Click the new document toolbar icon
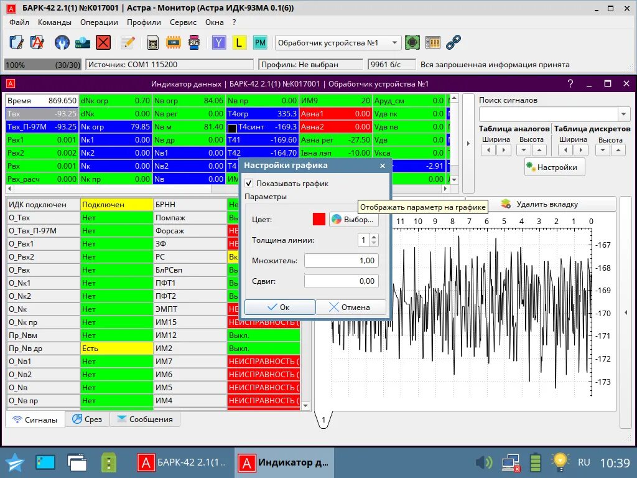 tap(16, 42)
